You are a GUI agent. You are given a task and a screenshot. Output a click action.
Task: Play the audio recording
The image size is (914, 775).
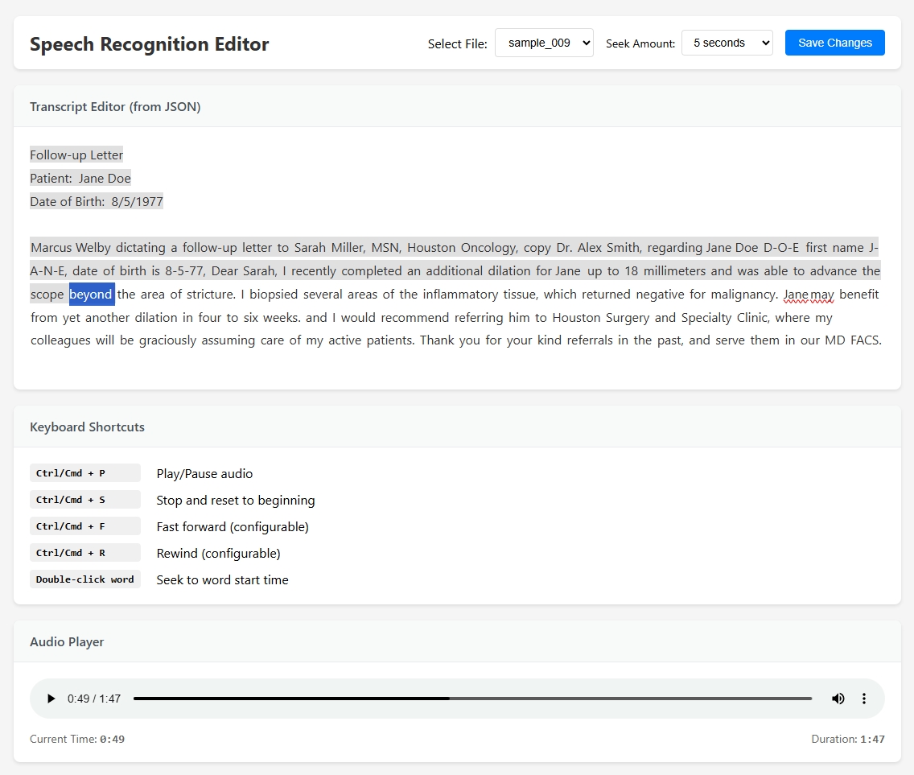click(x=51, y=699)
